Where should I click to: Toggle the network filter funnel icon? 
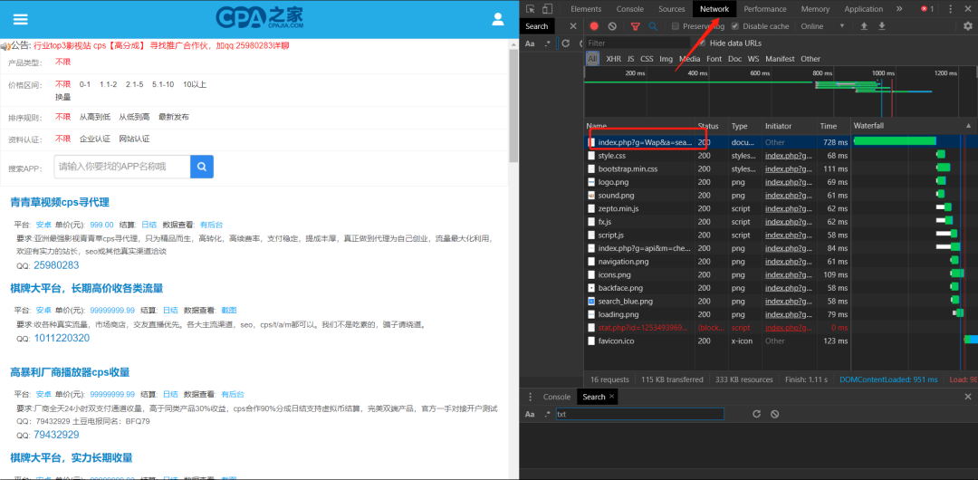click(x=635, y=26)
